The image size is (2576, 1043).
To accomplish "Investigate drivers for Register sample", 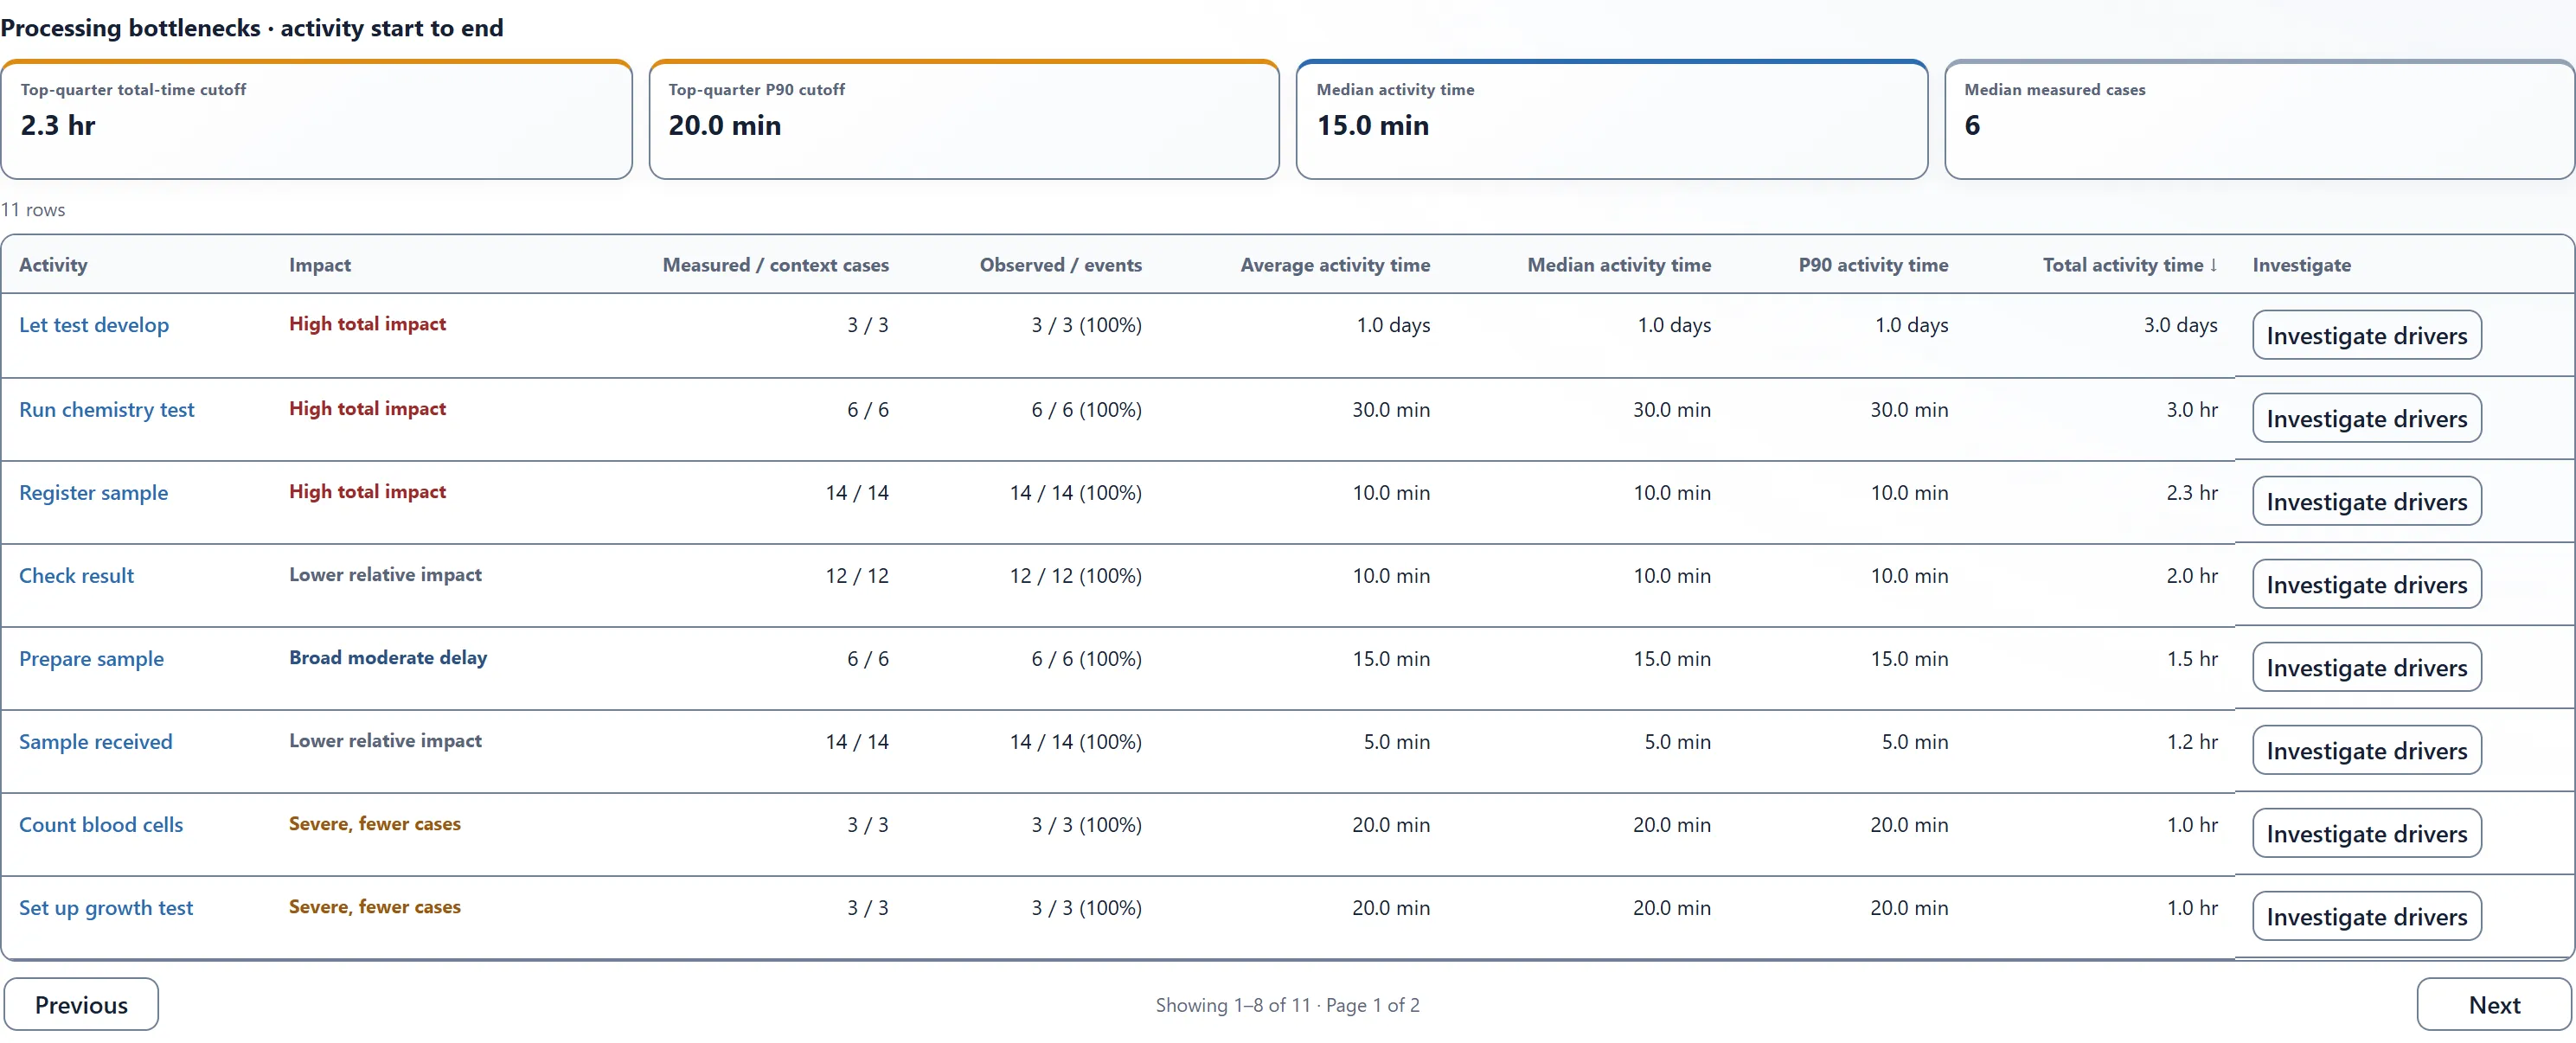I will tap(2366, 501).
